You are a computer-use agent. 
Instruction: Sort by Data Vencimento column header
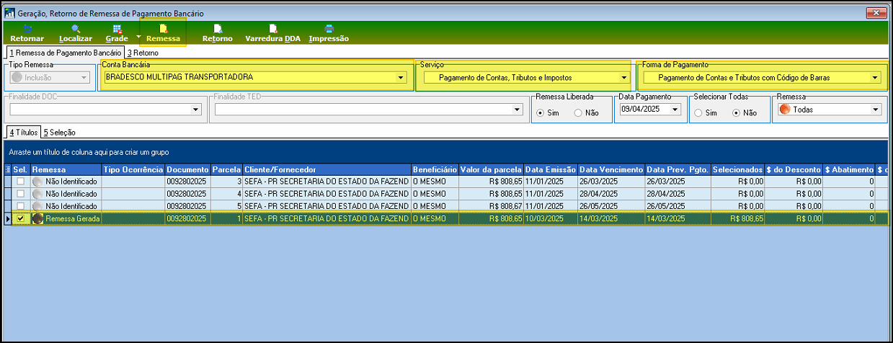coord(610,169)
